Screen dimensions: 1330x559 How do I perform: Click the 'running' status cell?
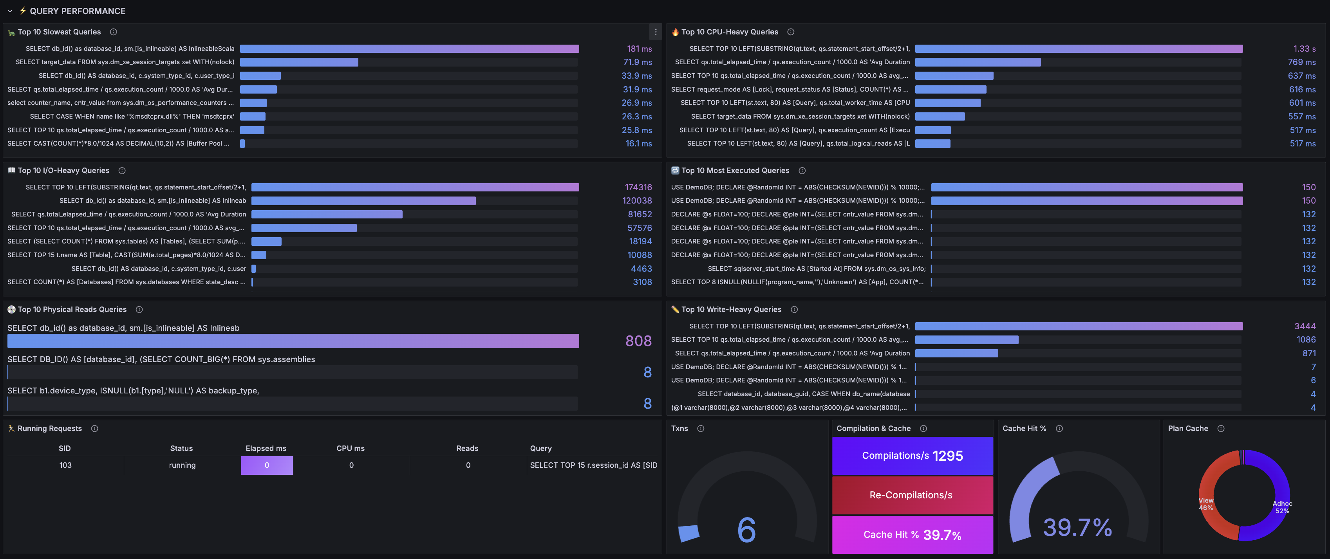(x=182, y=465)
